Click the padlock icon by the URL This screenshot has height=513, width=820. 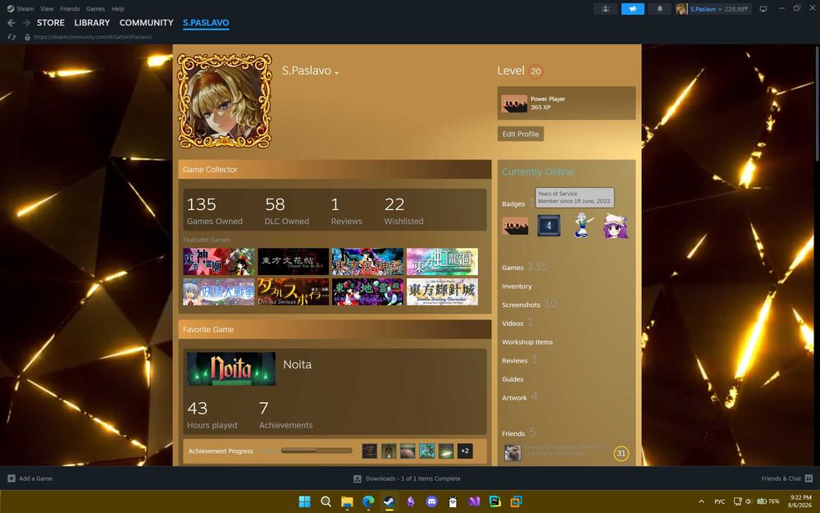coord(28,37)
